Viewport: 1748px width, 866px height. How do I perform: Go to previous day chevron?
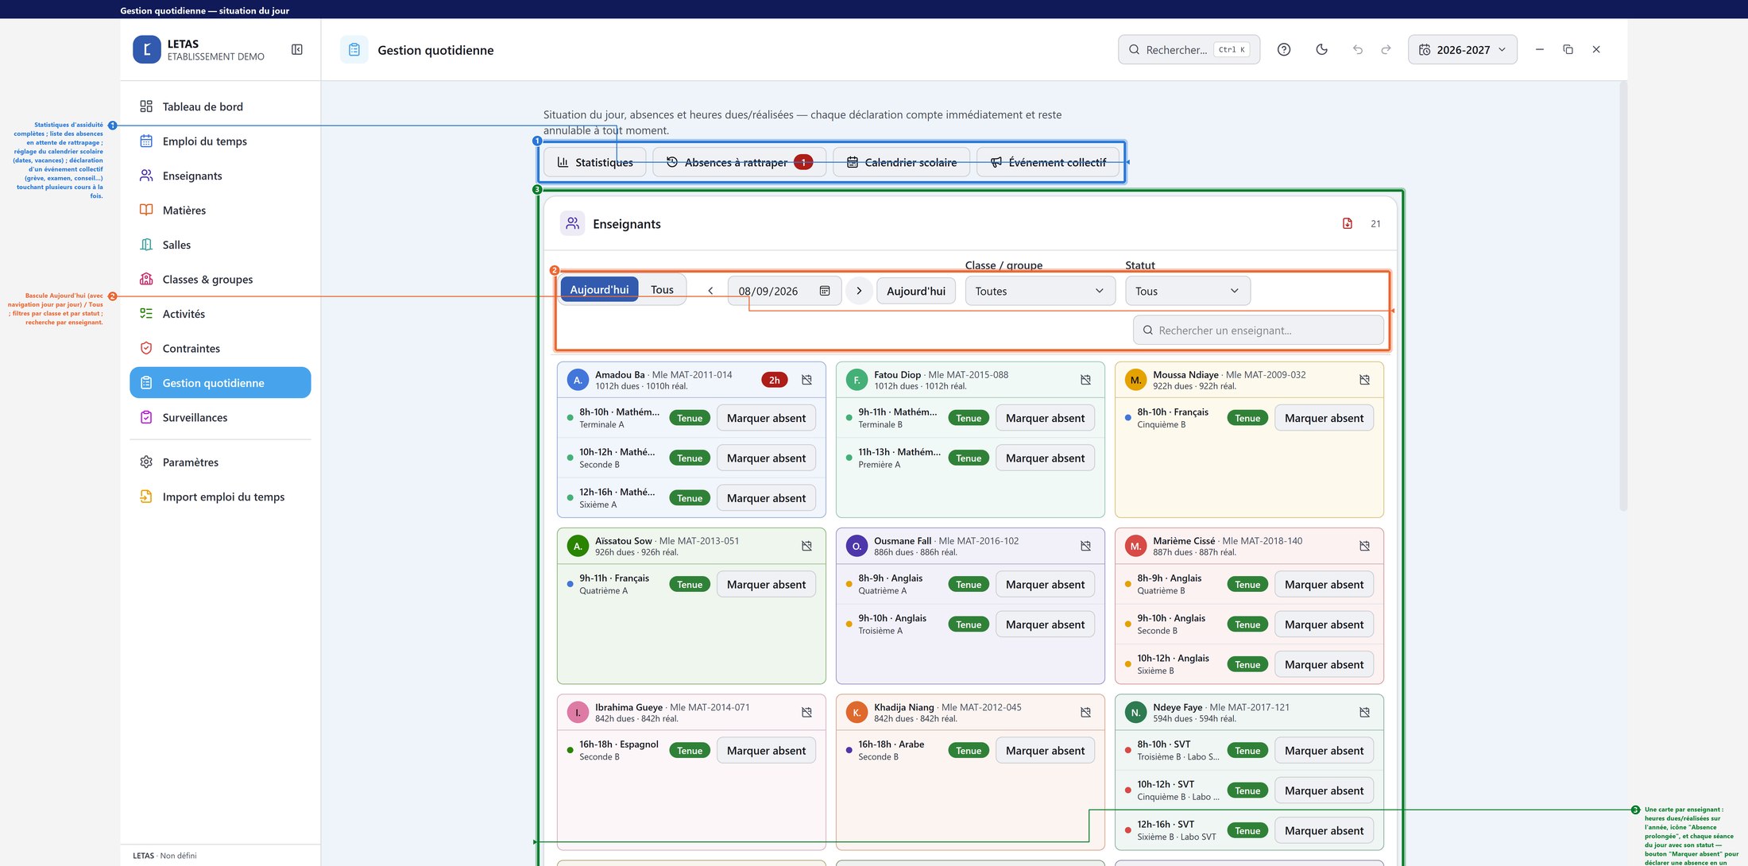710,291
